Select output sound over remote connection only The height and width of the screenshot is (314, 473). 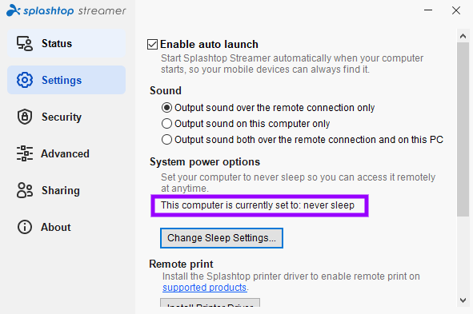pyautogui.click(x=166, y=108)
